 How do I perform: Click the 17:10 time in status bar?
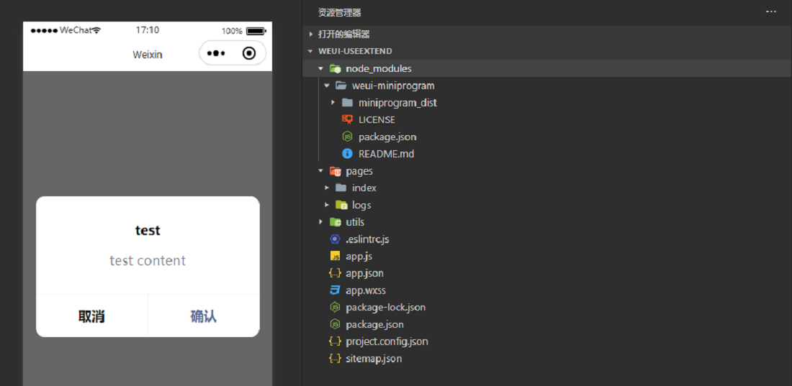click(x=148, y=30)
